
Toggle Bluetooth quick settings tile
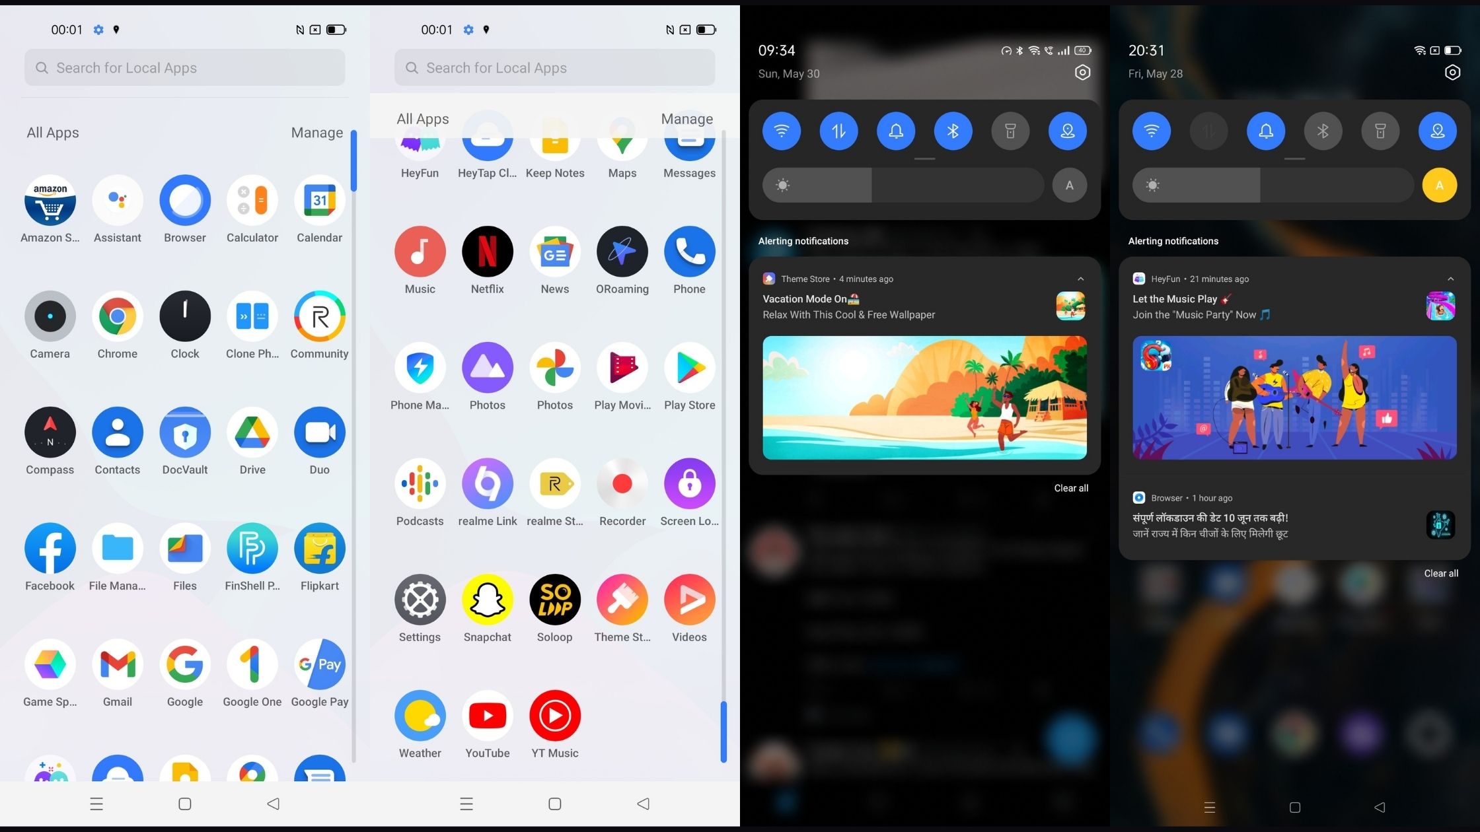(953, 130)
